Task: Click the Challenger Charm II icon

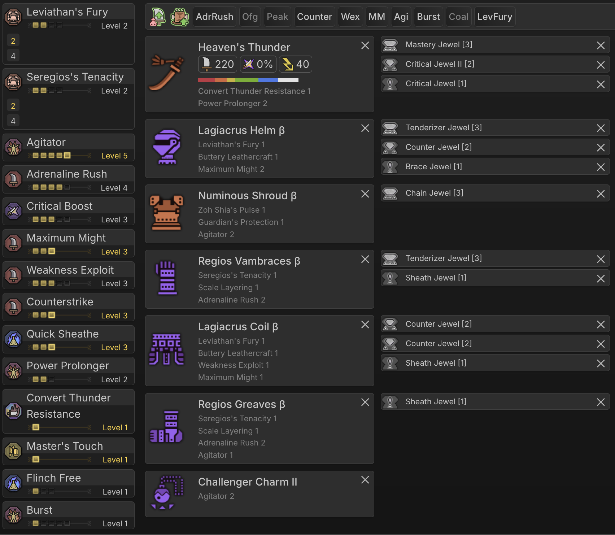Action: (166, 493)
